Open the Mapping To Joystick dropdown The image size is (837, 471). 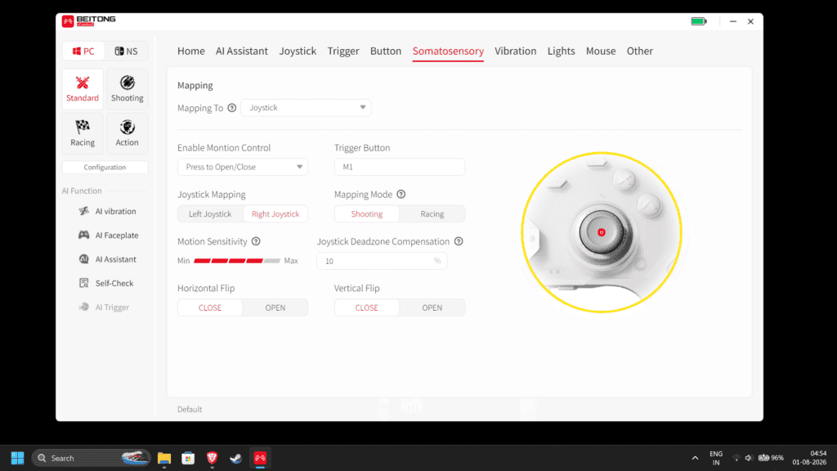point(306,108)
